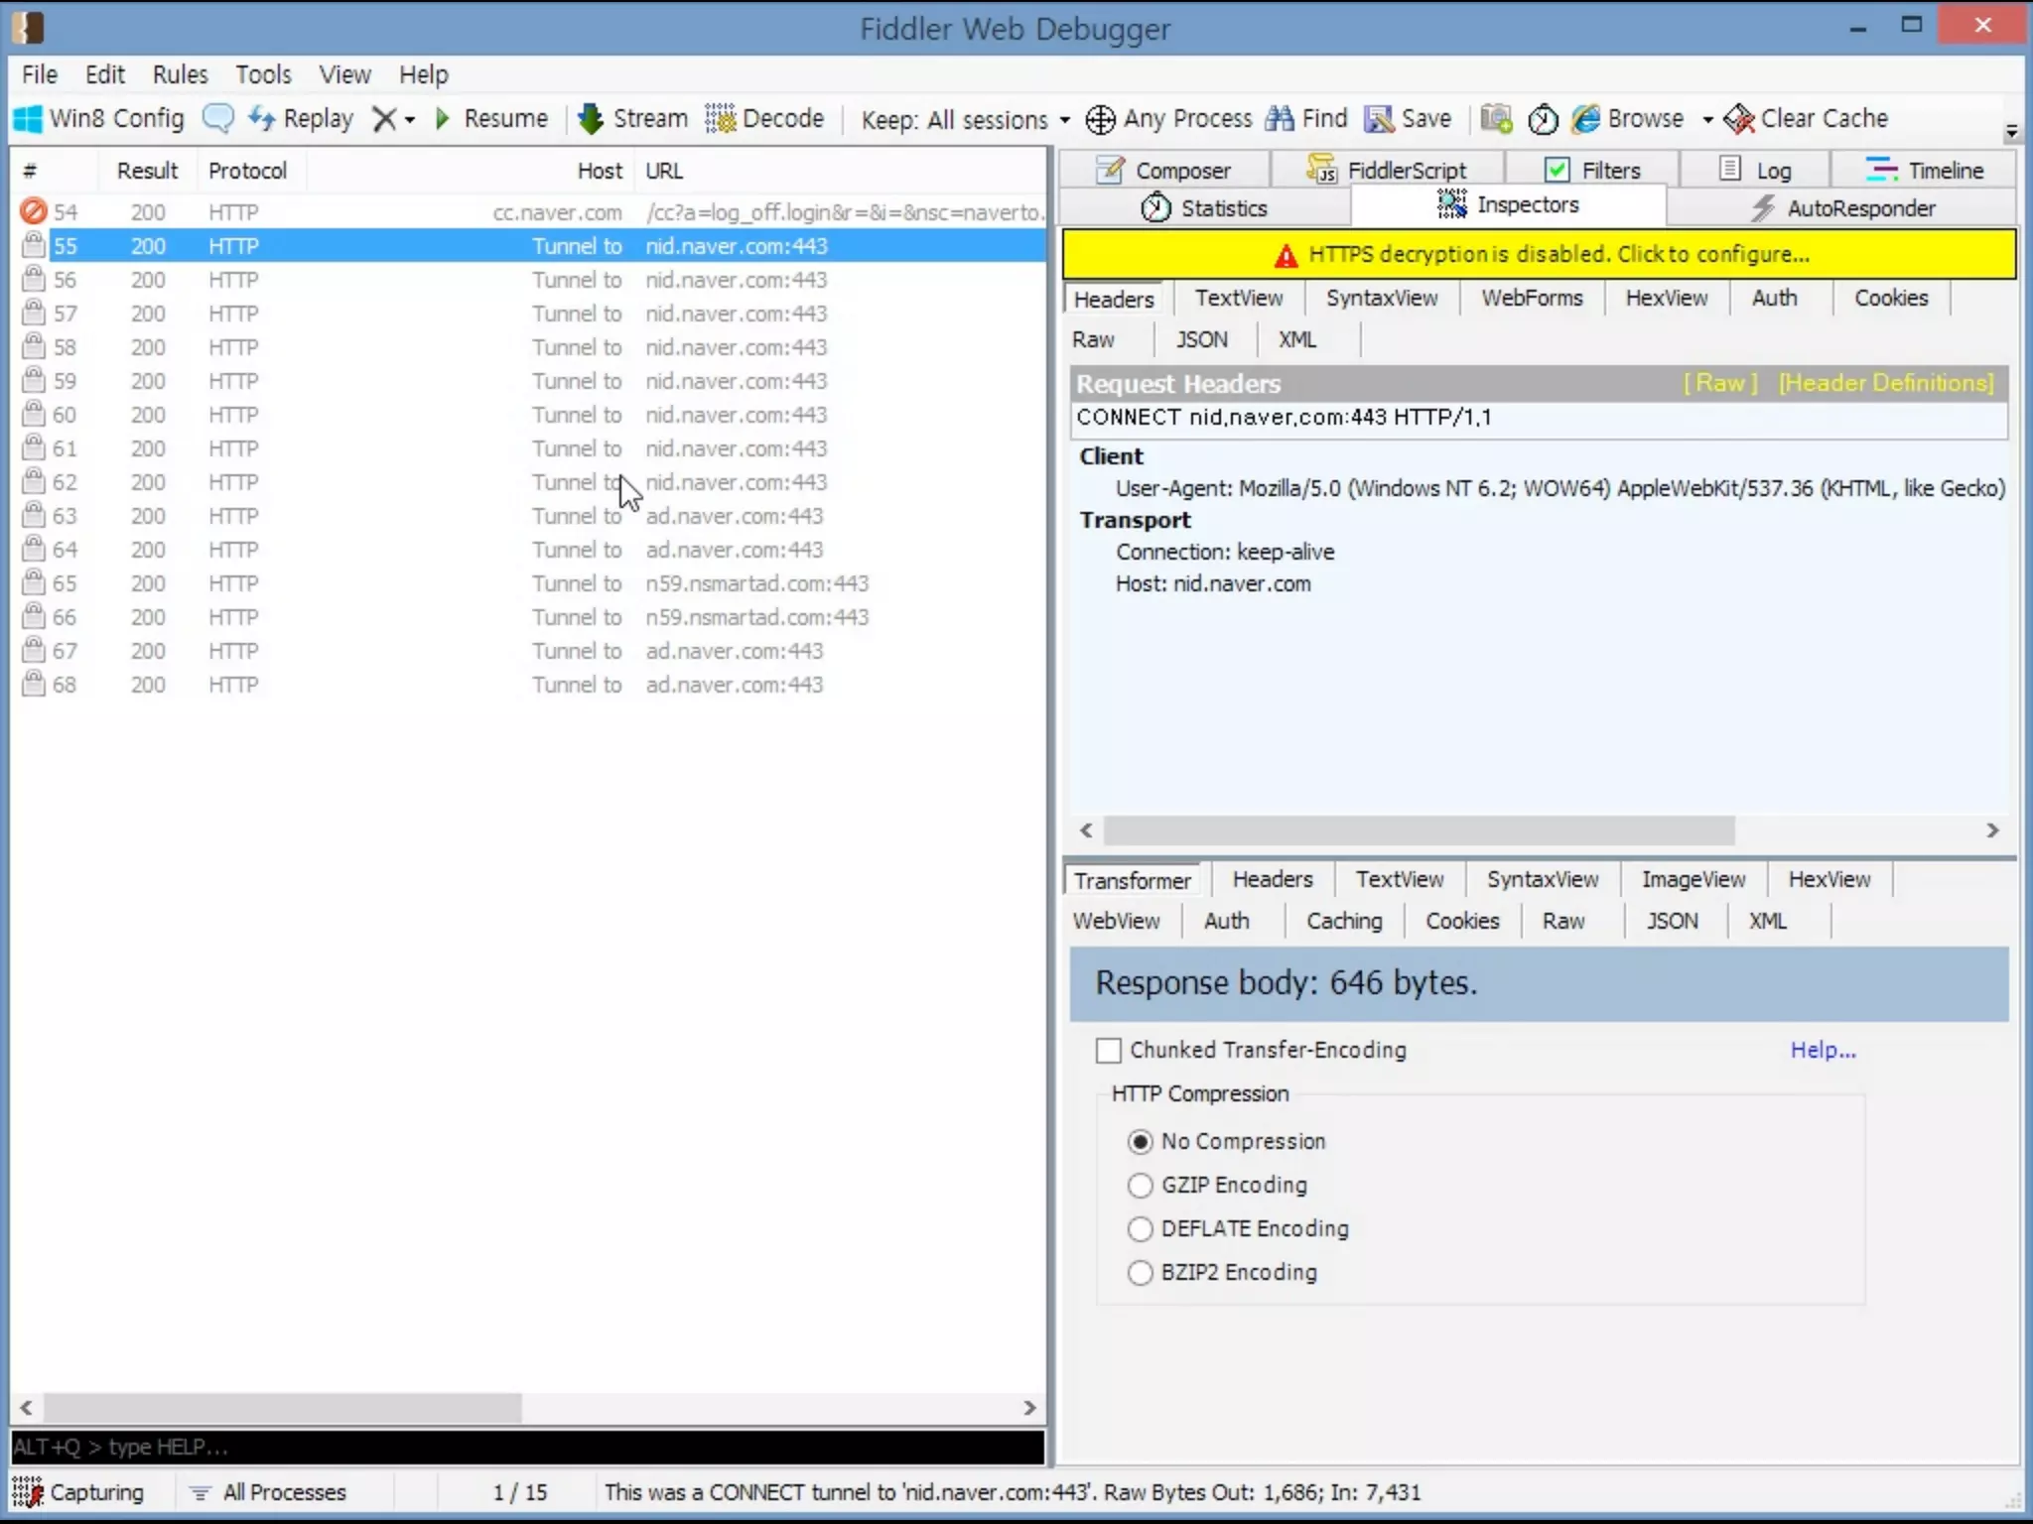2033x1524 pixels.
Task: Expand the Remove X dropdown arrow
Action: [x=410, y=120]
